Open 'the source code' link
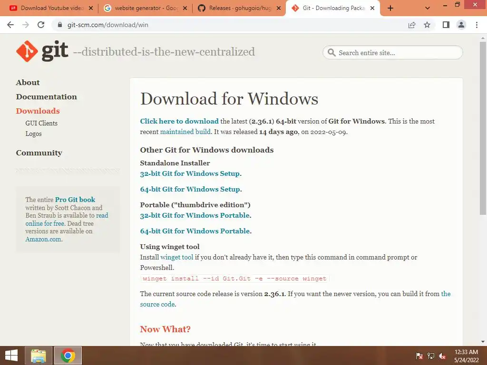Viewport: 487px width, 365px height. coord(157,304)
